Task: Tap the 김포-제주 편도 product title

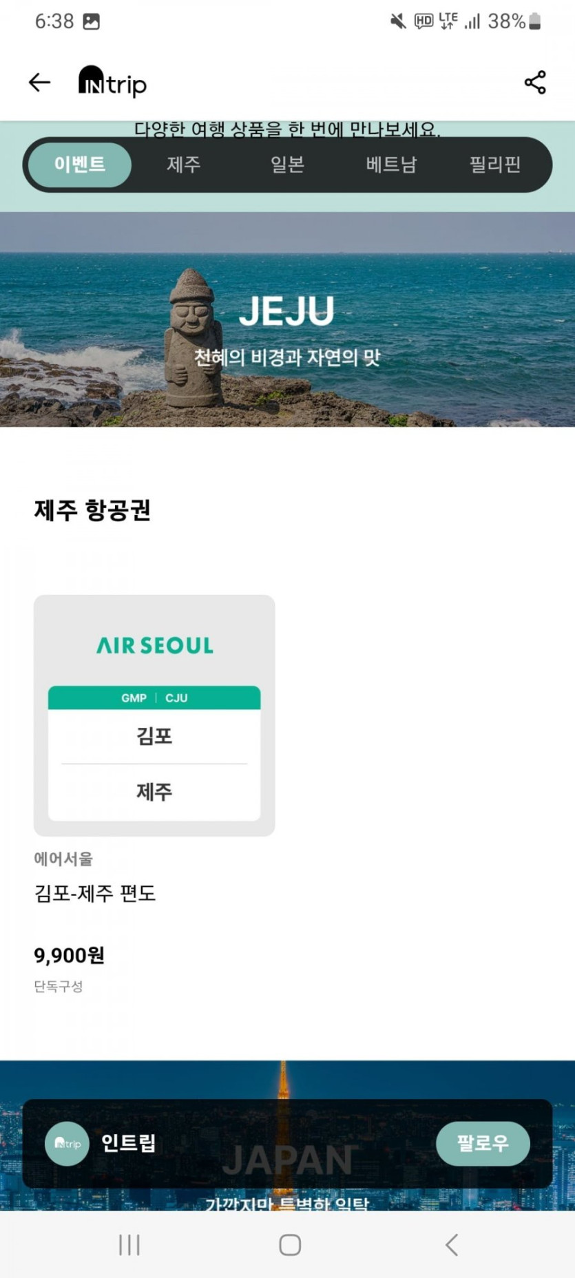Action: click(x=95, y=894)
